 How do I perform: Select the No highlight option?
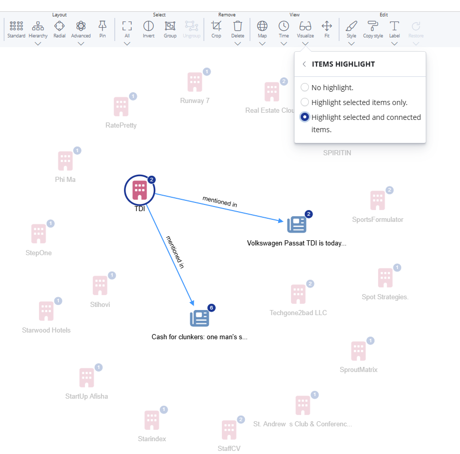tap(305, 87)
